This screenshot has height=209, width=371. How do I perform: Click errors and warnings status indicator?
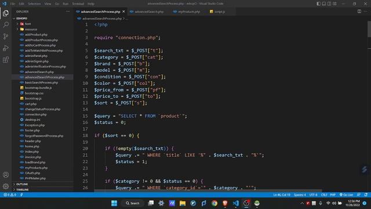[x=10, y=195]
